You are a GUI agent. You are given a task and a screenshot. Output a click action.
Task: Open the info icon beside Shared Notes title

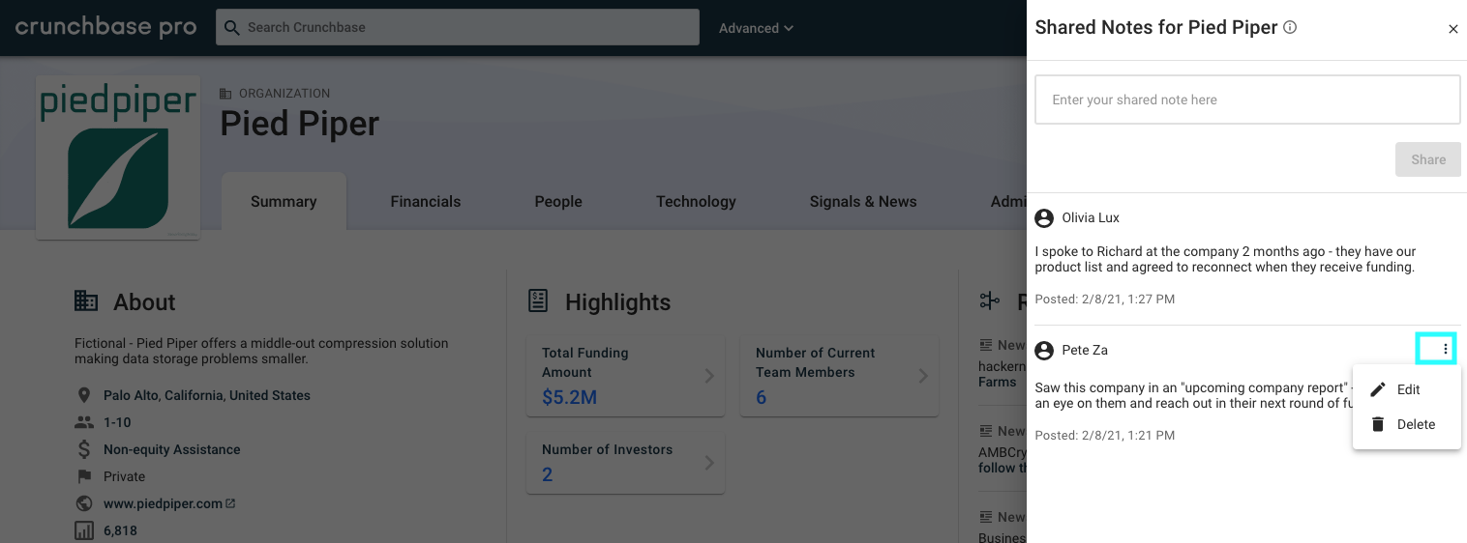pos(1290,28)
